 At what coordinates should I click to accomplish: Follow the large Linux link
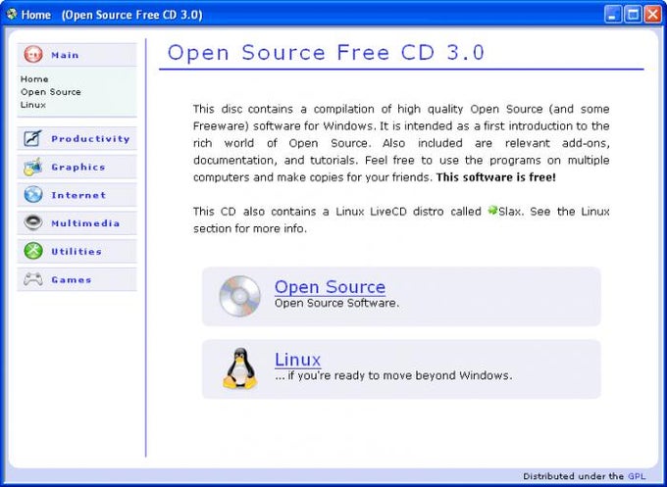tap(298, 360)
